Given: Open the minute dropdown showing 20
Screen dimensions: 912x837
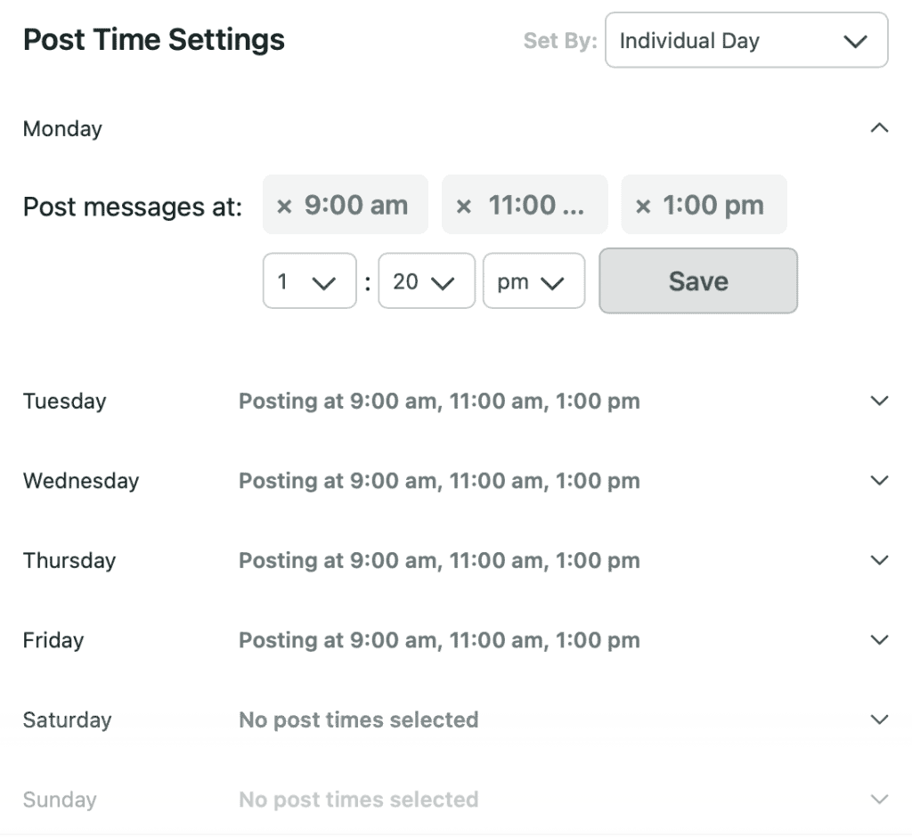Looking at the screenshot, I should [426, 280].
